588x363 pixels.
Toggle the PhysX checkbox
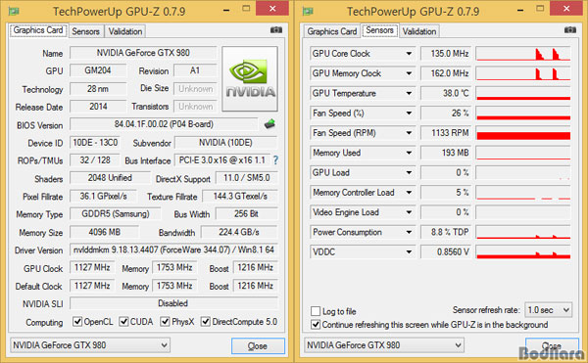pos(165,322)
